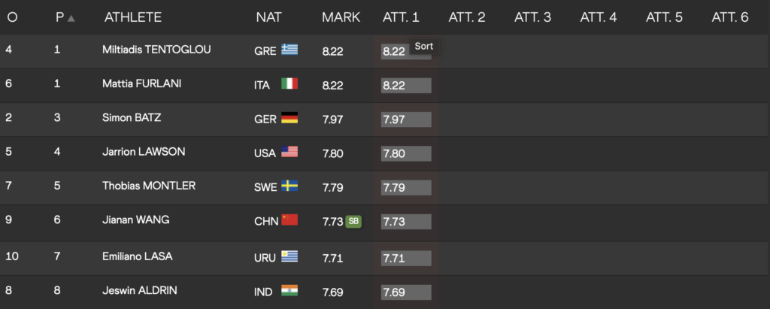Click the Germany flag icon
The height and width of the screenshot is (309, 770).
point(290,118)
